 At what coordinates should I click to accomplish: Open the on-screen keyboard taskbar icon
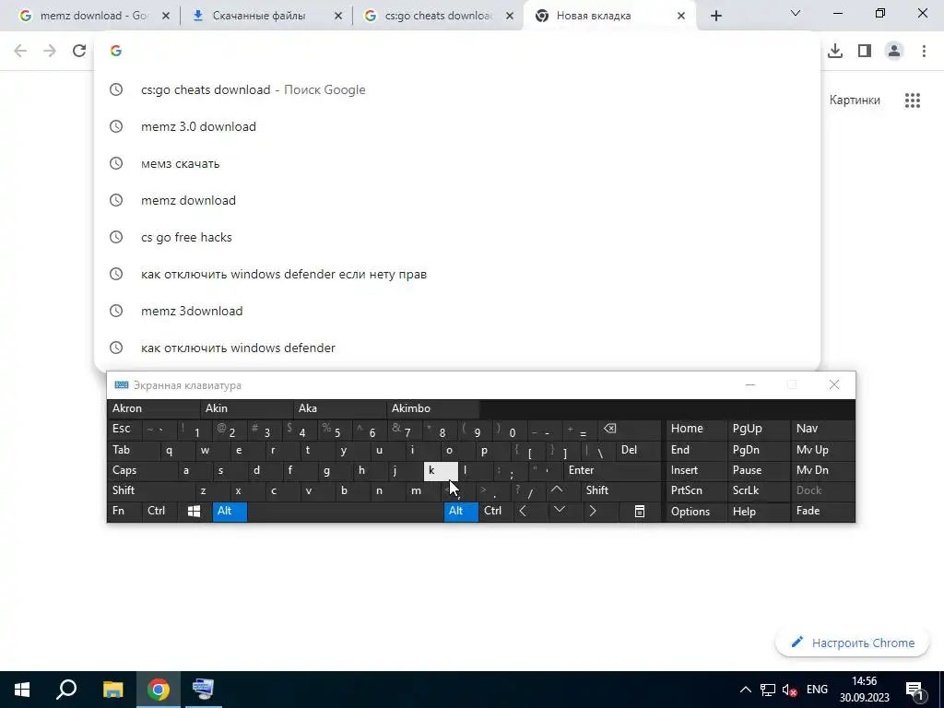click(x=203, y=690)
